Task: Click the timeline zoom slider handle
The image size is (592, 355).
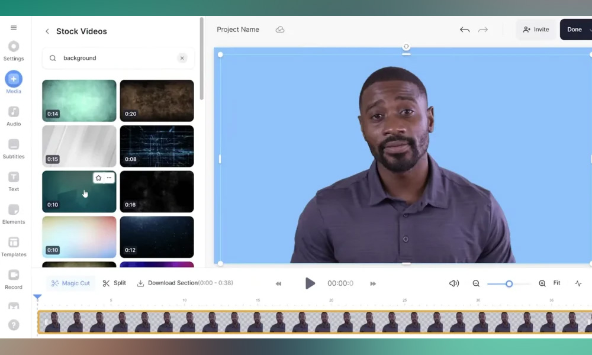Action: (509, 284)
